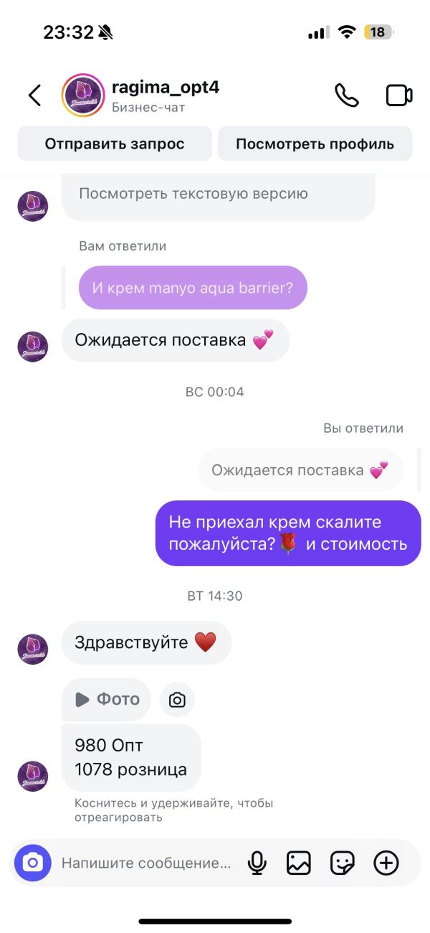Viewport: 430px width, 933px height.
Task: Tap the 980 Опт 1078 розница message
Action: point(131,758)
